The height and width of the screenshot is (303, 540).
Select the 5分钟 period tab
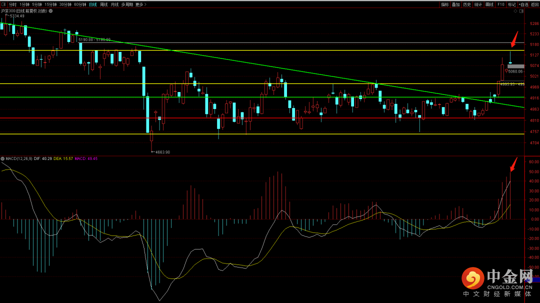coord(37,4)
